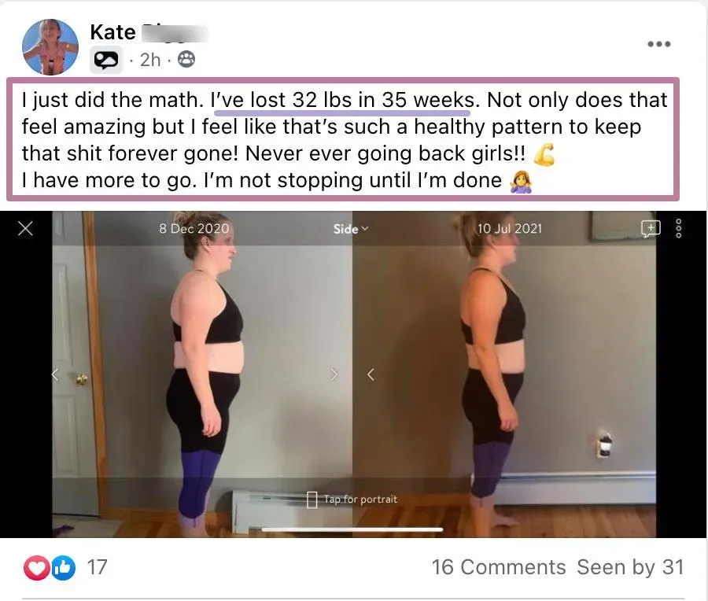Open the 16 Comments link
This screenshot has width=708, height=601.
[499, 567]
